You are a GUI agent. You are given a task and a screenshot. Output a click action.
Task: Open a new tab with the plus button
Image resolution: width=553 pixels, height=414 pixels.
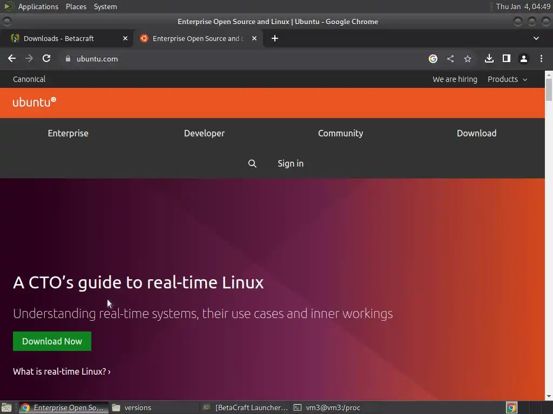(x=275, y=38)
